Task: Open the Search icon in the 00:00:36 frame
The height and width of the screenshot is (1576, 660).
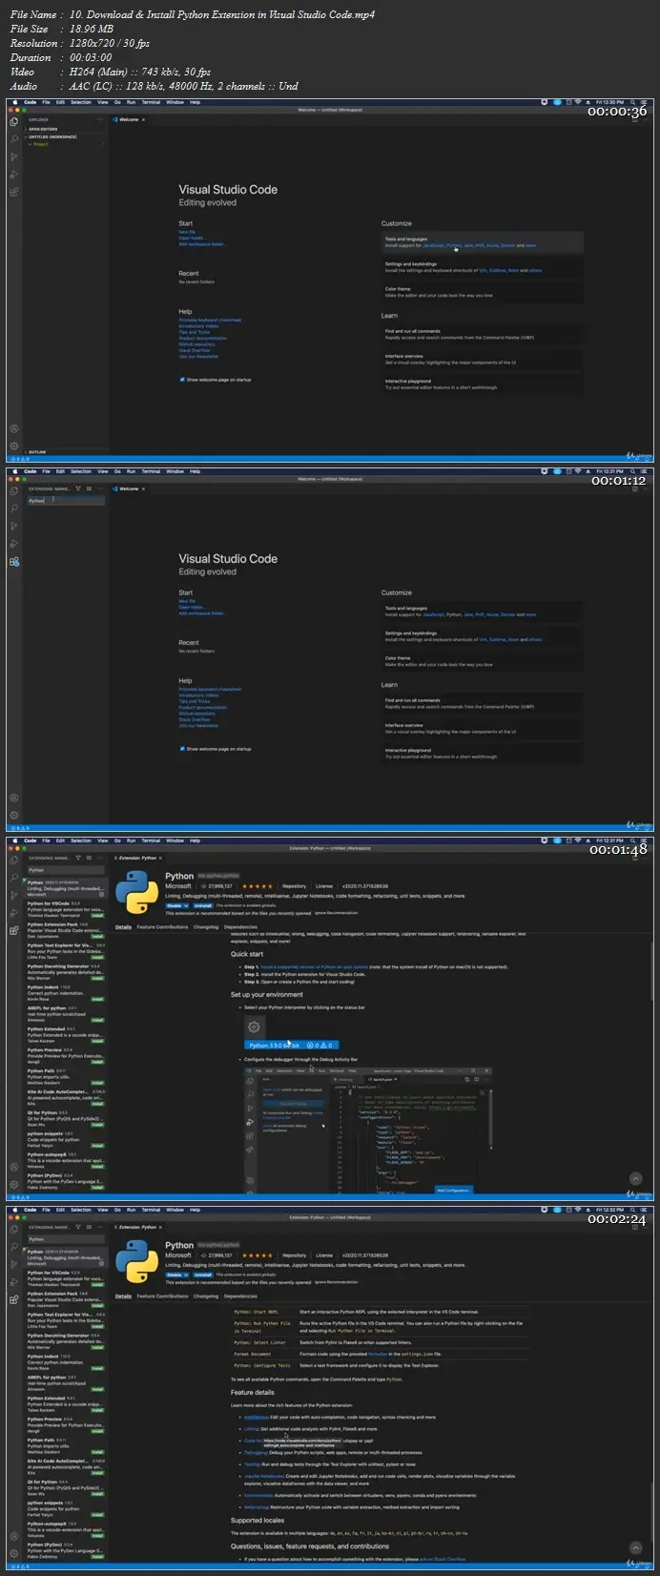Action: 13,139
